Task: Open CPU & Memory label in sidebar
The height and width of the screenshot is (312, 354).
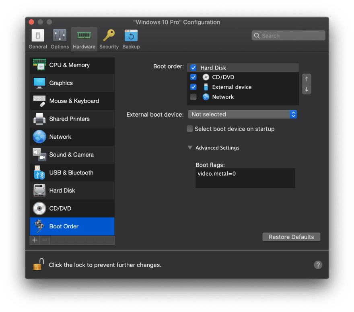Action: pyautogui.click(x=69, y=65)
